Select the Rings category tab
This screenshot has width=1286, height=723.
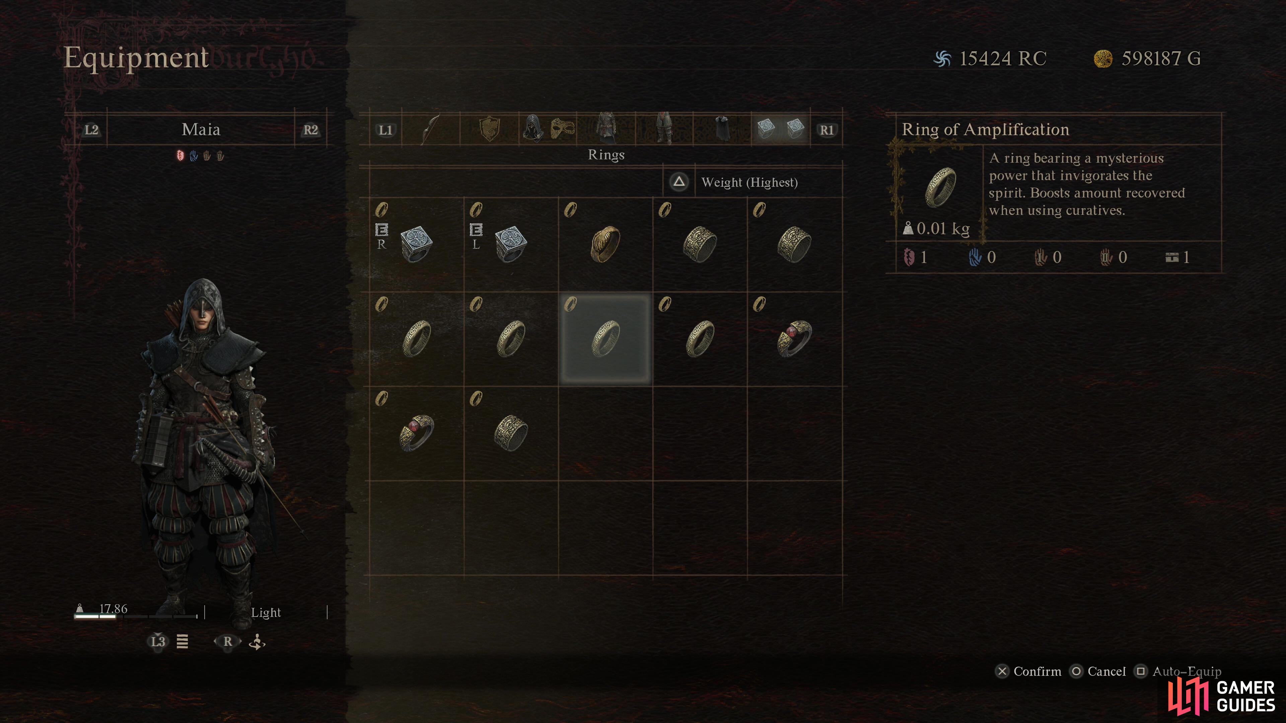(780, 129)
